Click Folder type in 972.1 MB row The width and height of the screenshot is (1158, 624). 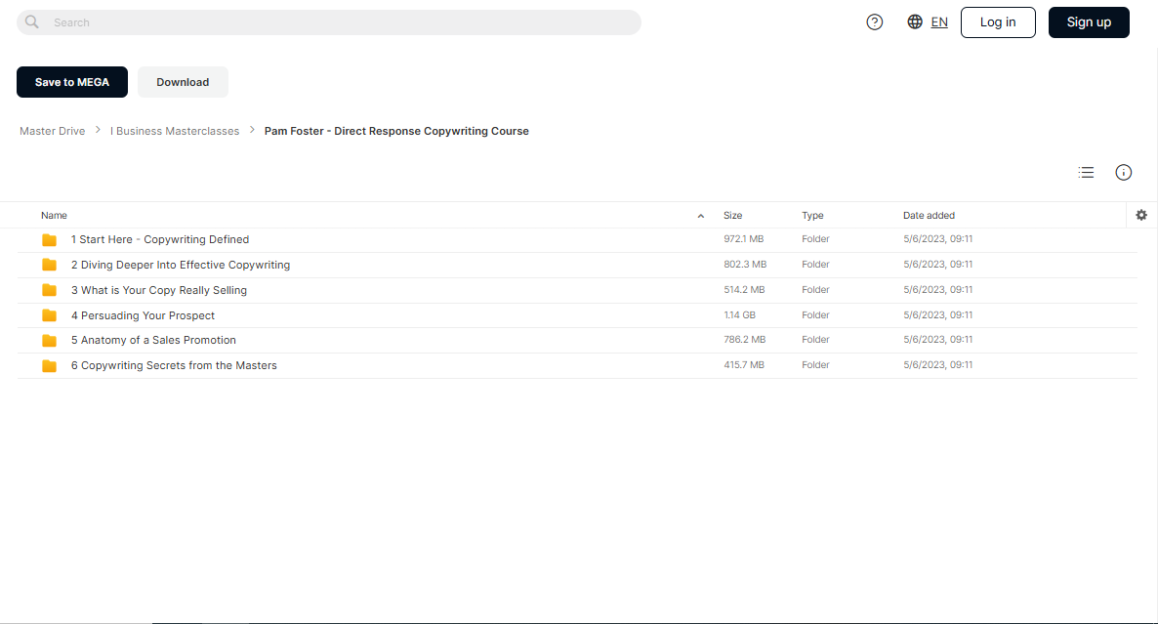(815, 239)
